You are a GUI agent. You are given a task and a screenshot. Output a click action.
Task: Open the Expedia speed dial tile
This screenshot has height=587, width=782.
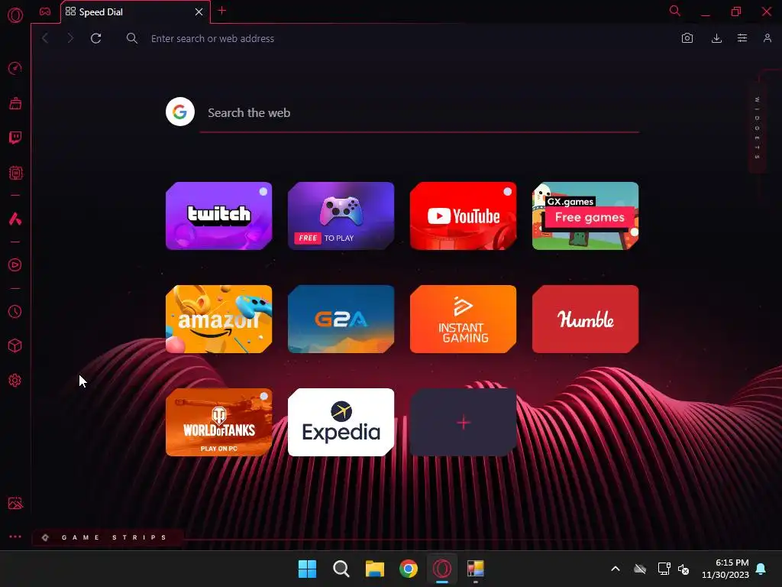(x=341, y=422)
